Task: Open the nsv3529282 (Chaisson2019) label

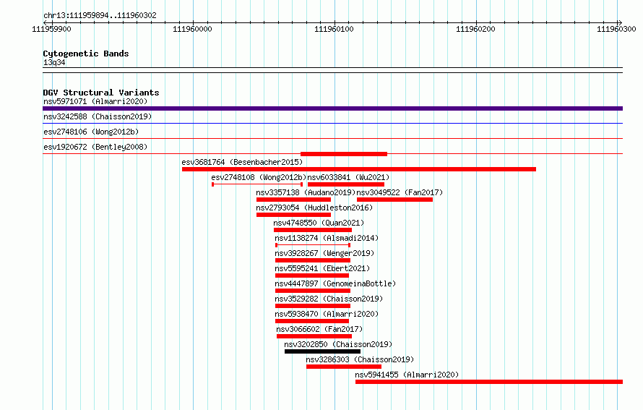Action: pyautogui.click(x=329, y=299)
